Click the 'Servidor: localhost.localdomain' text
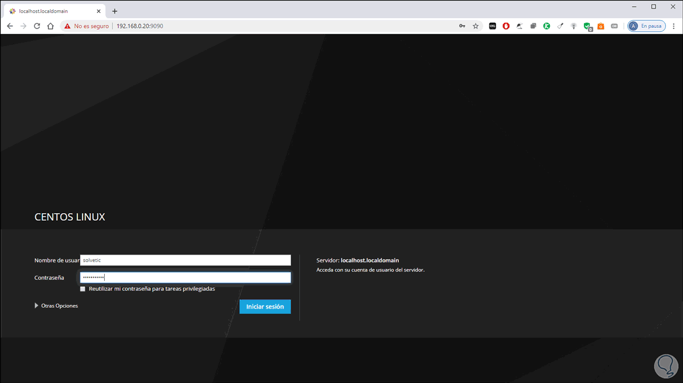 357,260
